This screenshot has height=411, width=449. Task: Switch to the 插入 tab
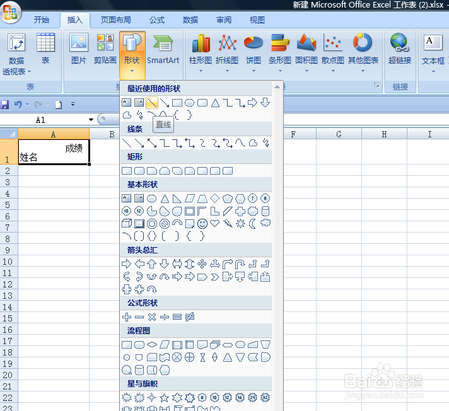pos(75,20)
